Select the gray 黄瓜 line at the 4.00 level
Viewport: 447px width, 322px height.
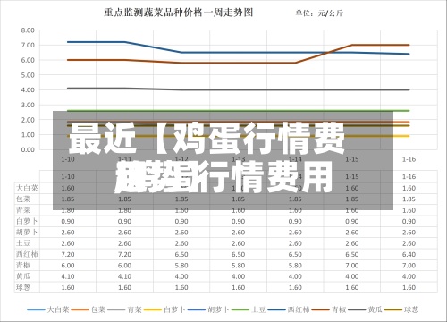[239, 89]
